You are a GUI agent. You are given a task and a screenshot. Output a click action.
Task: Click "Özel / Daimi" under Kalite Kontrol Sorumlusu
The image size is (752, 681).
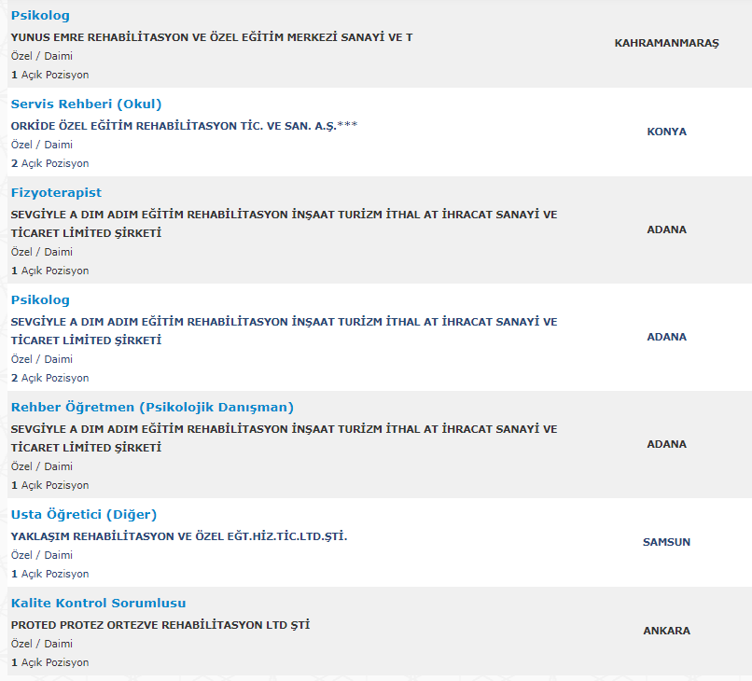coord(42,644)
